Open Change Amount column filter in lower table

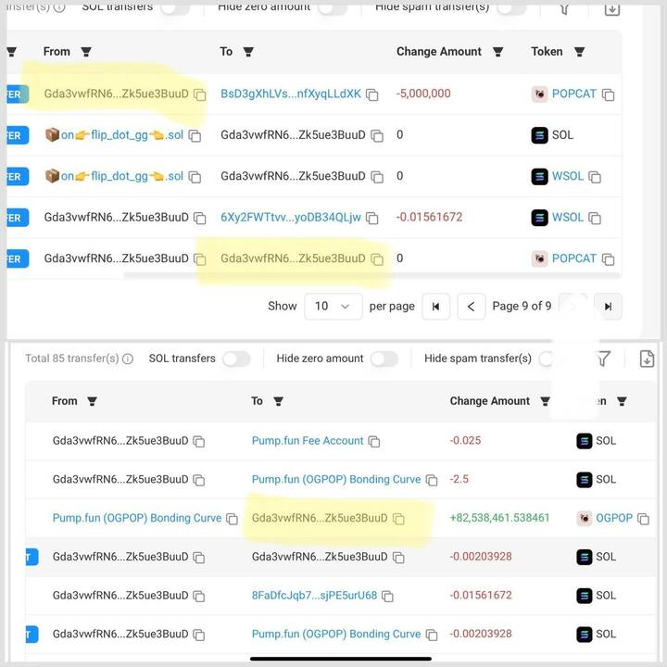click(546, 402)
